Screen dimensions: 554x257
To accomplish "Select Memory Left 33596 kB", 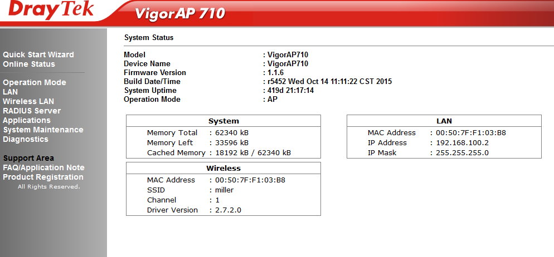I will pos(232,143).
